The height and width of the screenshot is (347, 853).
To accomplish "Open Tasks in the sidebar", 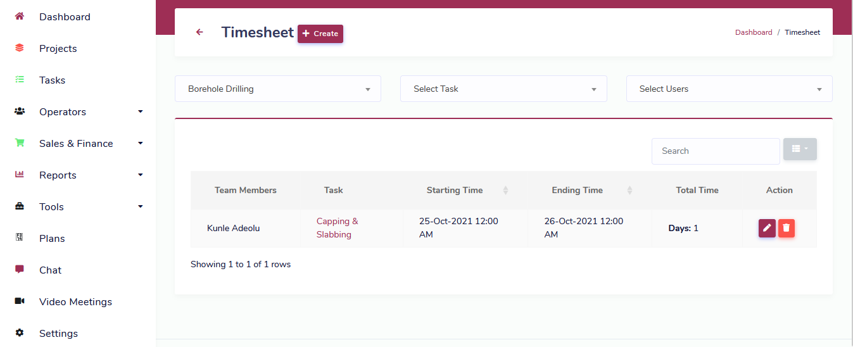I will point(52,80).
